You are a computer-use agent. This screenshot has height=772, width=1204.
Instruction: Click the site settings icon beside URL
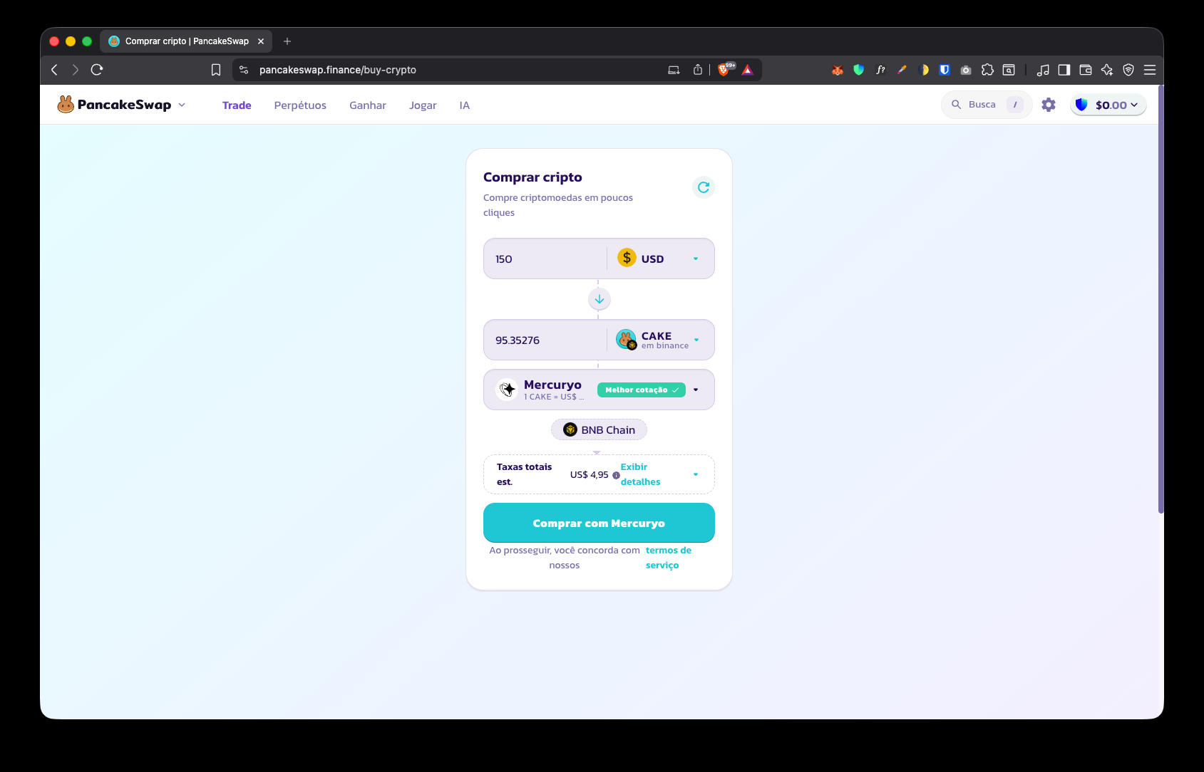tap(244, 70)
